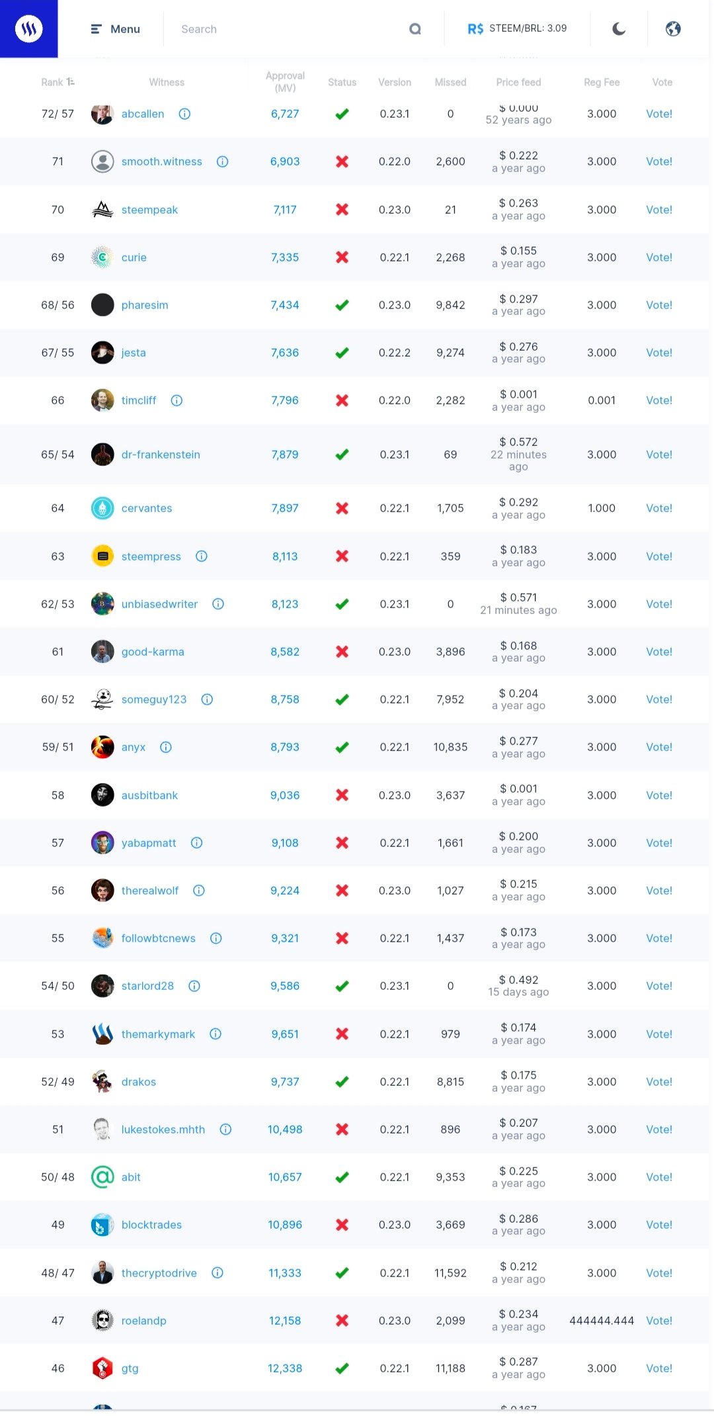
Task: Click the Price feed column header
Action: [x=518, y=82]
